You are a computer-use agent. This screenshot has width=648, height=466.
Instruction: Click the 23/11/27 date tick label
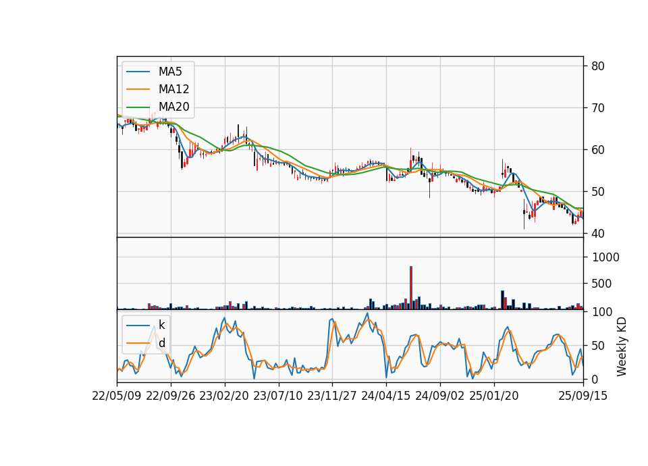click(x=332, y=396)
